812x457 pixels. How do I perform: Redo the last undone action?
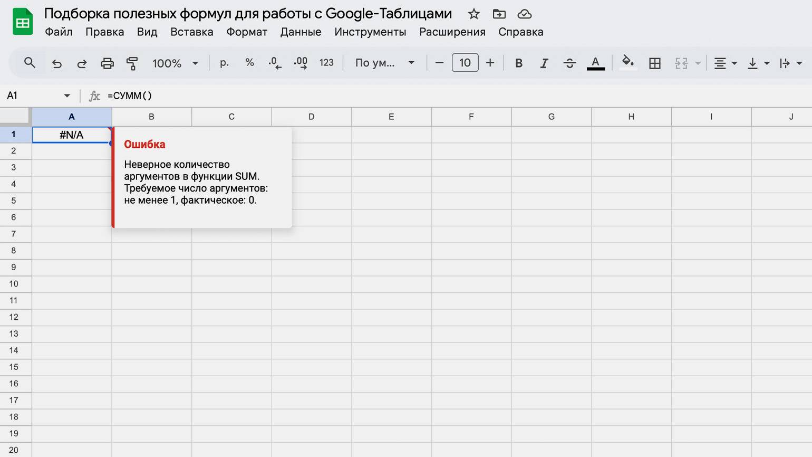click(82, 63)
